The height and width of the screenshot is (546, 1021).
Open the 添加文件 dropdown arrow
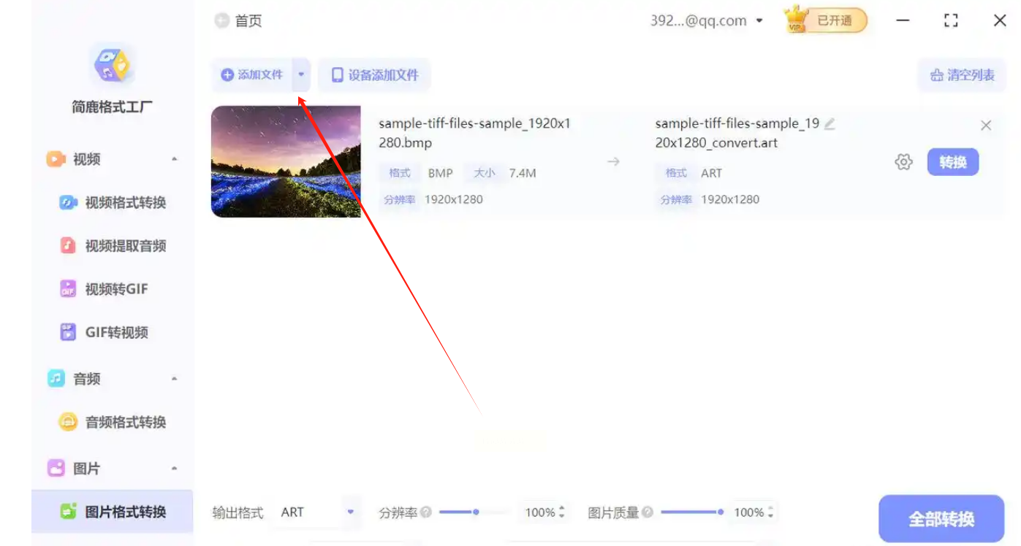(x=301, y=74)
